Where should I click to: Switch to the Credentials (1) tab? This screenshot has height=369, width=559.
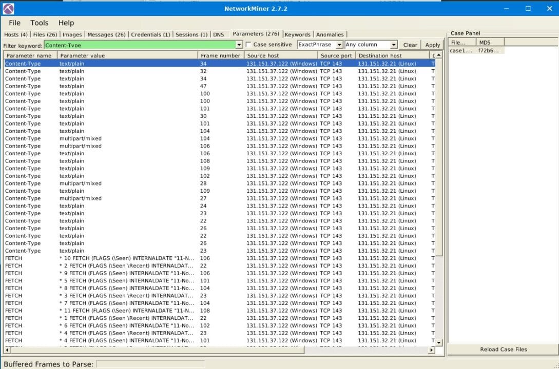[150, 34]
